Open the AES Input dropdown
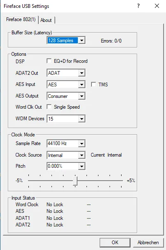The image size is (166, 250). click(x=66, y=84)
